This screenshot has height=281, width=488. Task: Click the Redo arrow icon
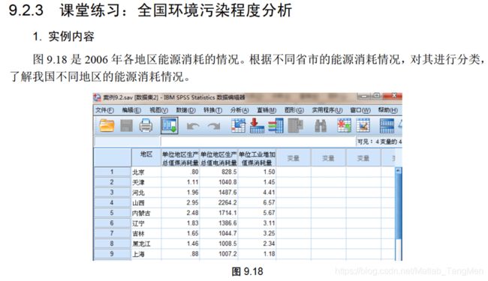click(214, 126)
